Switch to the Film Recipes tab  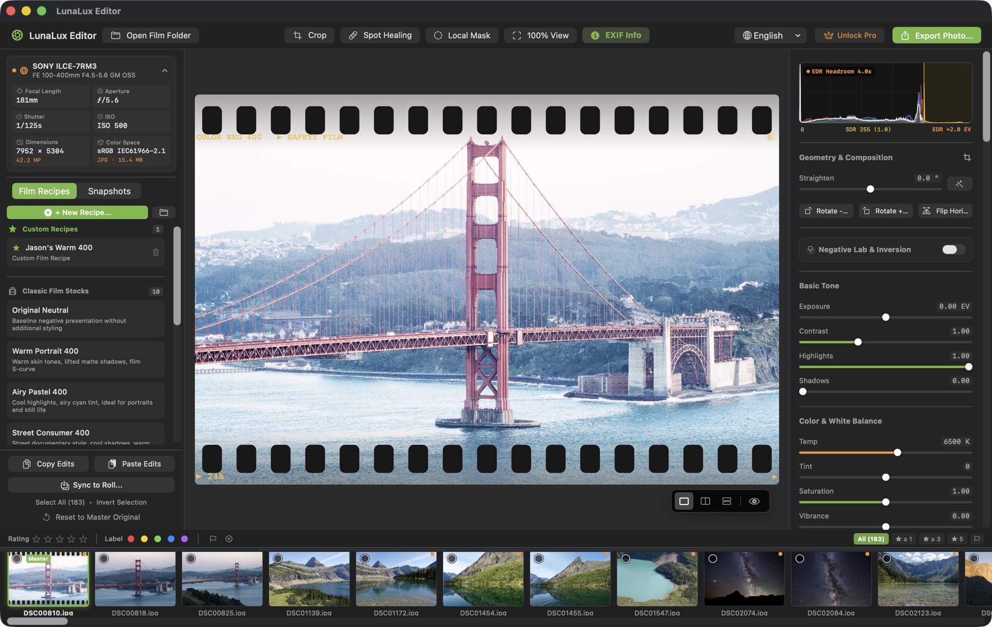[x=44, y=191]
